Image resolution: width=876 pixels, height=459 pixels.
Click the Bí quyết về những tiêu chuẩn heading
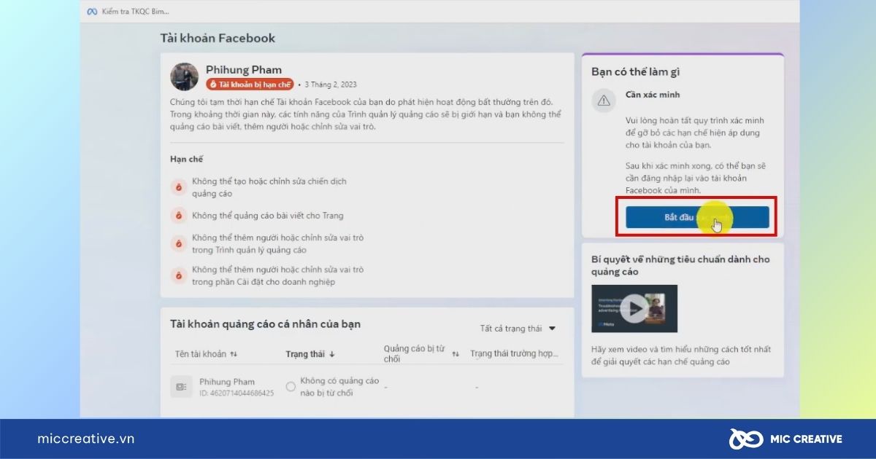click(x=680, y=265)
